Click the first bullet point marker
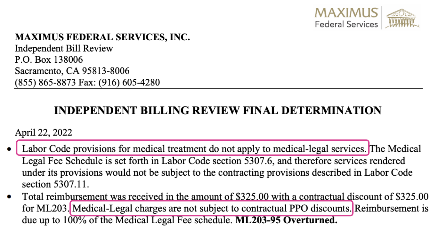The width and height of the screenshot is (438, 231). coord(11,150)
